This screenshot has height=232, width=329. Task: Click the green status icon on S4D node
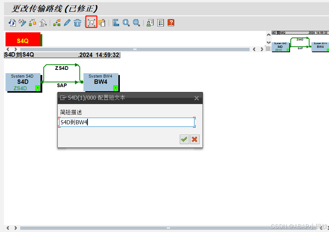(x=37, y=88)
